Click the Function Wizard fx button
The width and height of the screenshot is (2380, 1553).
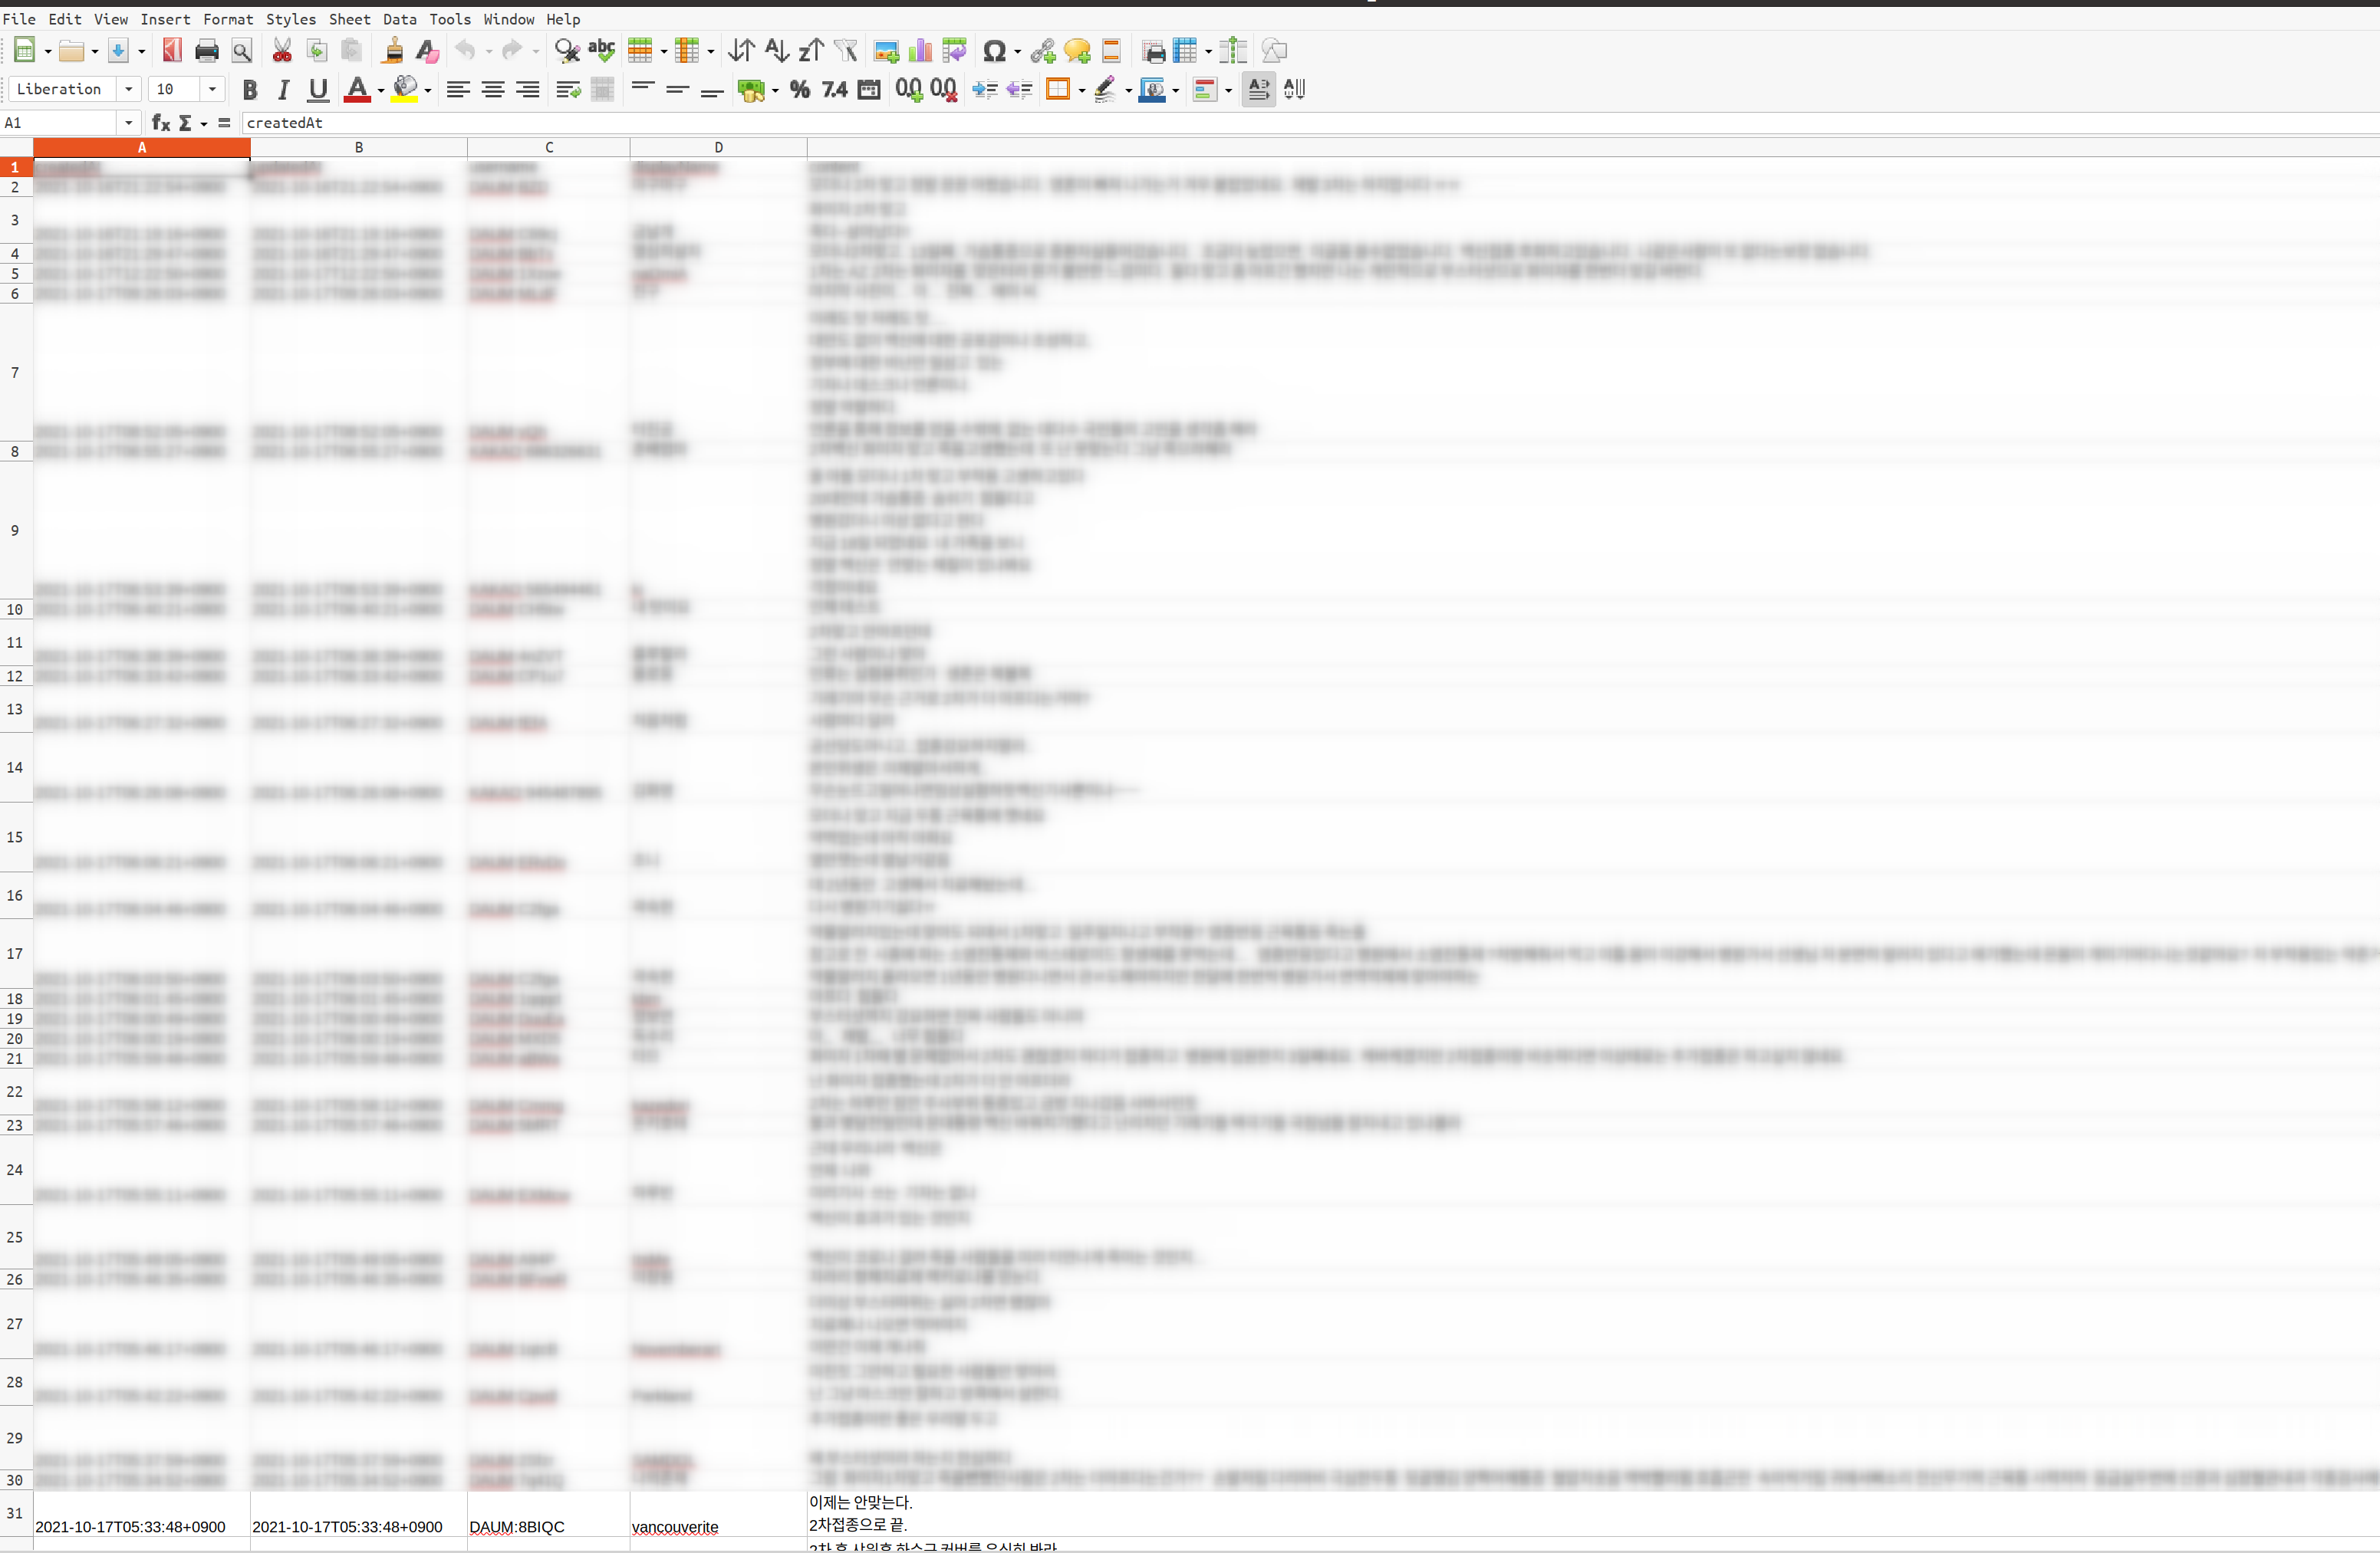tap(160, 123)
